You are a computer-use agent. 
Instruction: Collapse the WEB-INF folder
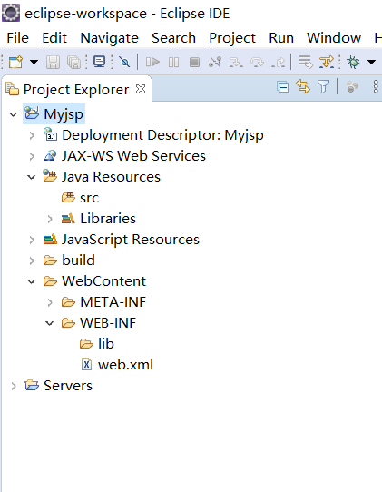point(50,323)
